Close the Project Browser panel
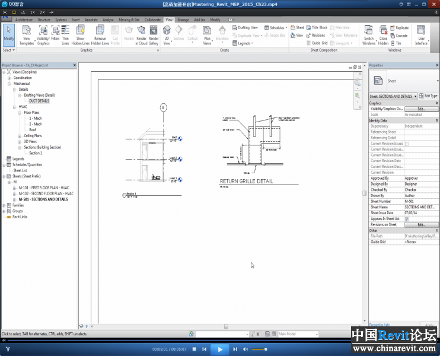This screenshot has height=356, width=440. pyautogui.click(x=75, y=65)
